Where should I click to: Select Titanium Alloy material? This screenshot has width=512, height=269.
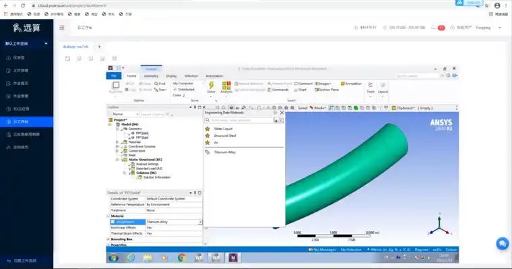coord(224,152)
